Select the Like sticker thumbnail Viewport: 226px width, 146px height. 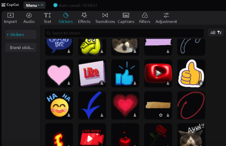coord(92,73)
